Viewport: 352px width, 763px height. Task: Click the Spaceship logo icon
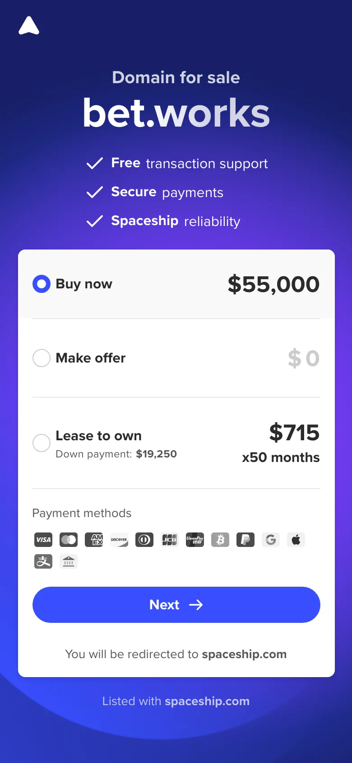(29, 26)
